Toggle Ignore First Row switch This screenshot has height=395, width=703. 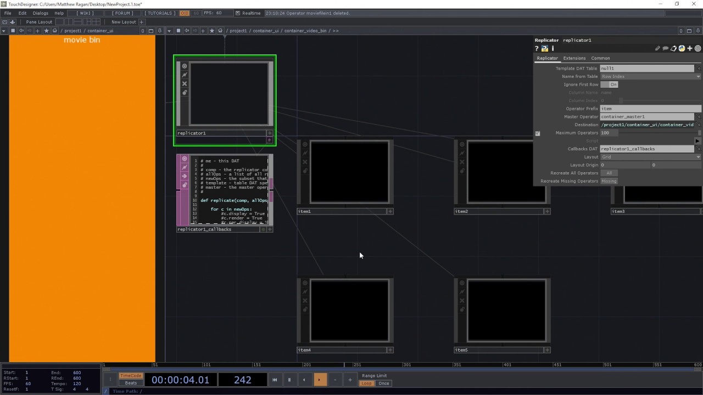pos(609,84)
